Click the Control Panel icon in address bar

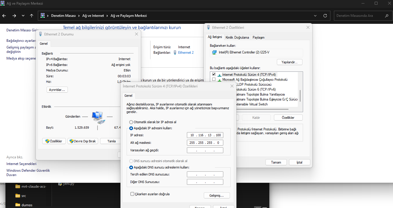coord(43,15)
